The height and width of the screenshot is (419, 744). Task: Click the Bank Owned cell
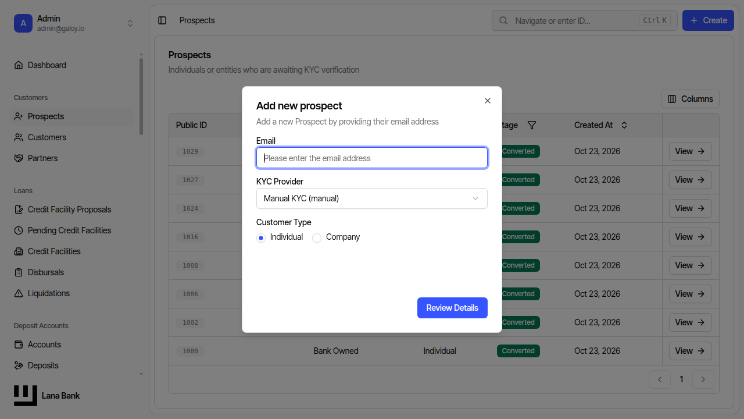point(336,351)
